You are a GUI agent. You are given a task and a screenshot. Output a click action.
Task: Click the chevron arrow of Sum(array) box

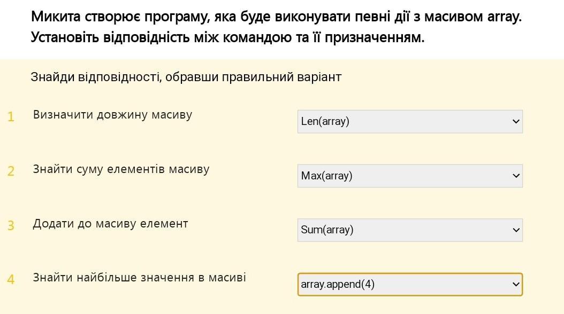tap(516, 230)
